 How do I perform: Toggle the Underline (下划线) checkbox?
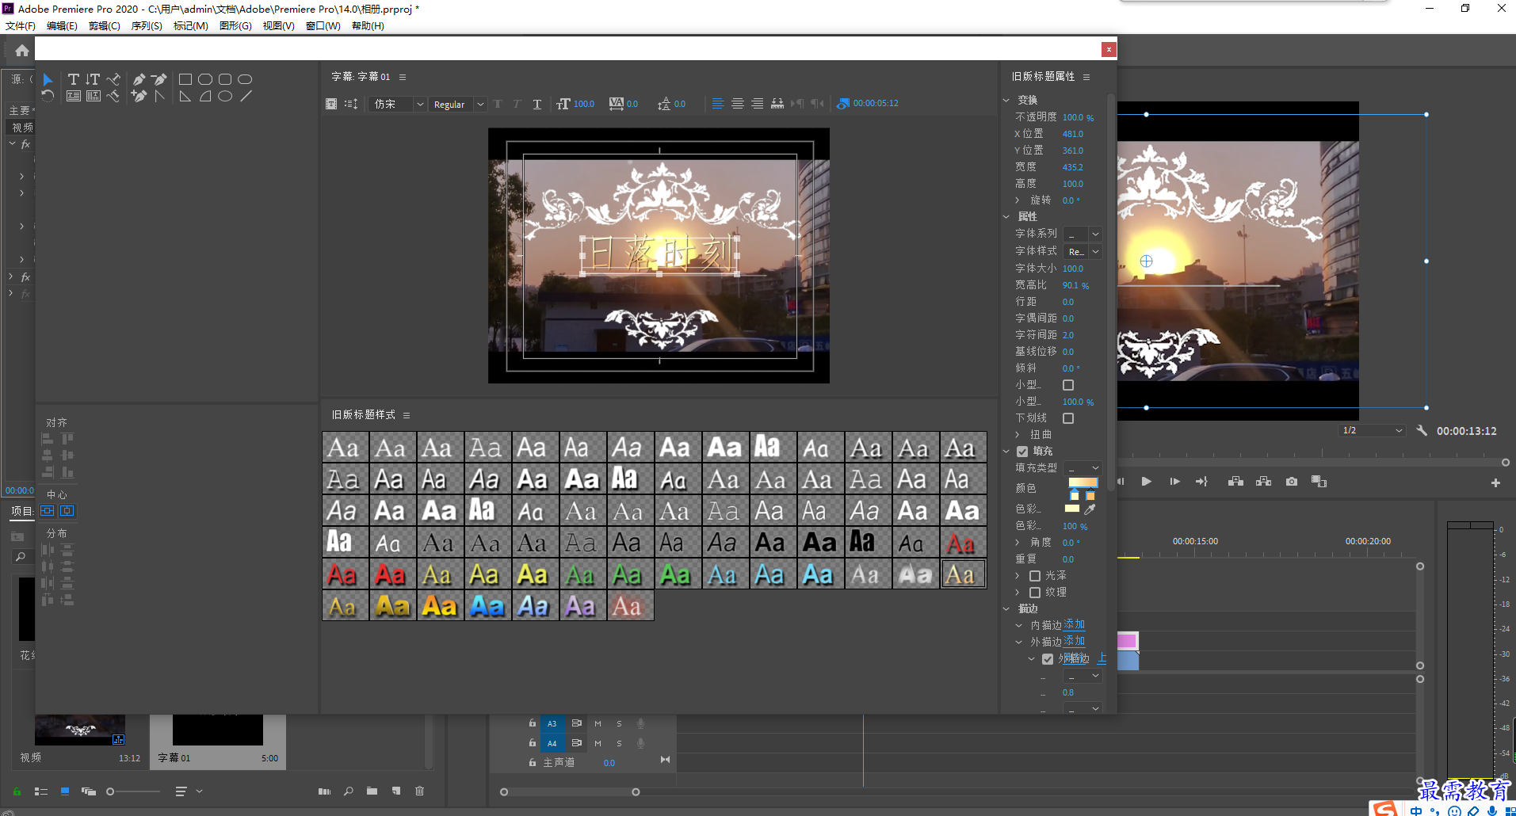pyautogui.click(x=1068, y=418)
